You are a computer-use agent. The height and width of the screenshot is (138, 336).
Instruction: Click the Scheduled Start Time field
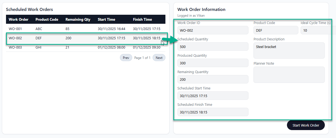point(213,96)
